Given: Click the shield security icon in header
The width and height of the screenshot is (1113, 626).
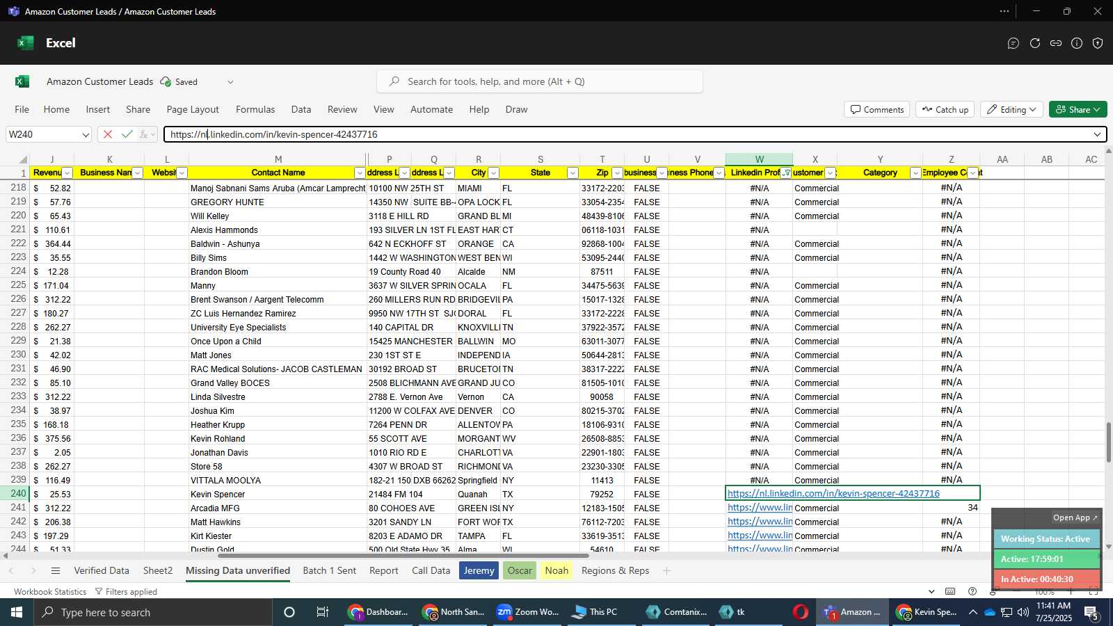Looking at the screenshot, I should click(x=1098, y=43).
